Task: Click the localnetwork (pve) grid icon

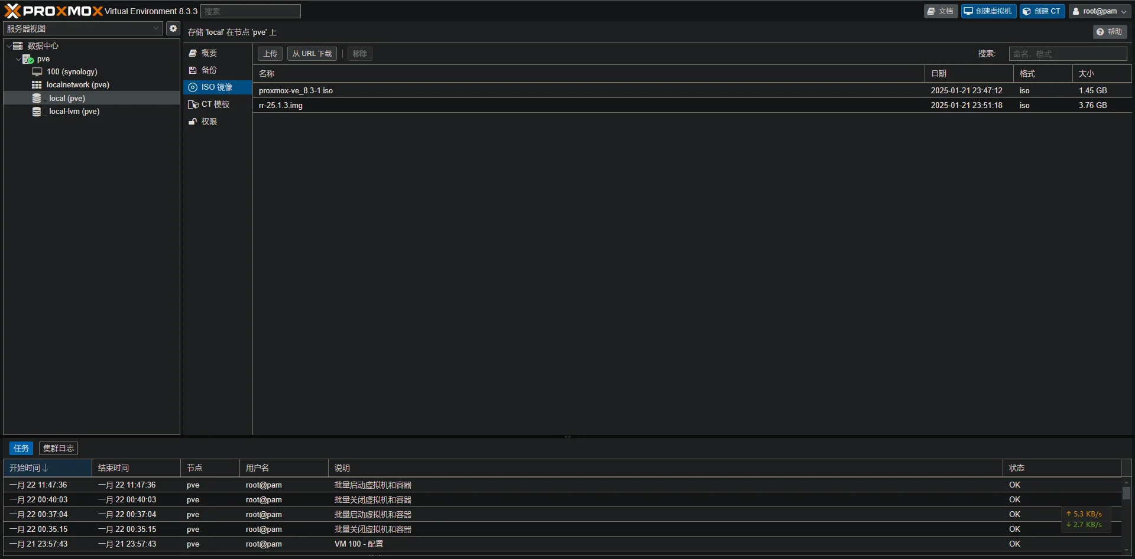Action: (x=37, y=84)
